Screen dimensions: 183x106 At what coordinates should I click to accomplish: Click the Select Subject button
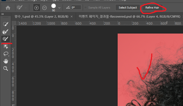[128, 8]
